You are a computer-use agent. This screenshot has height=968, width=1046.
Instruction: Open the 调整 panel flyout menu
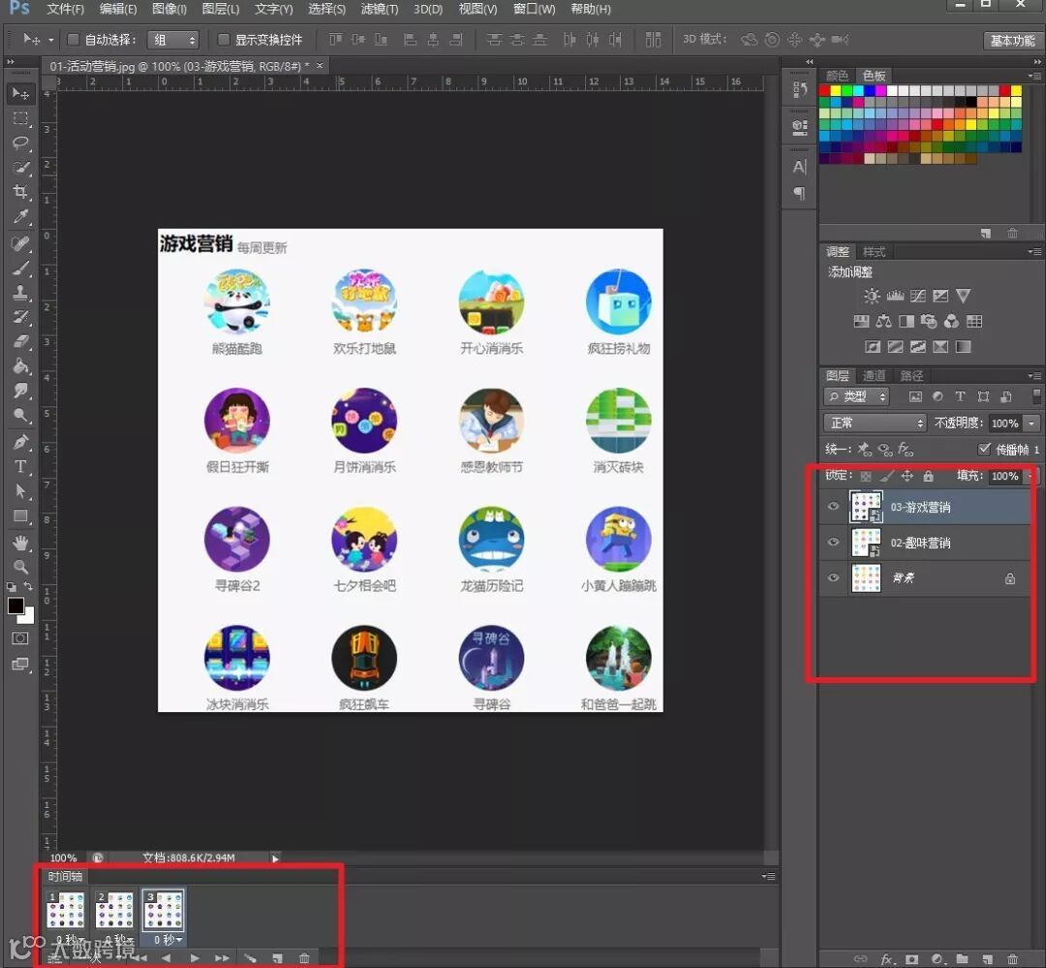tap(1033, 252)
